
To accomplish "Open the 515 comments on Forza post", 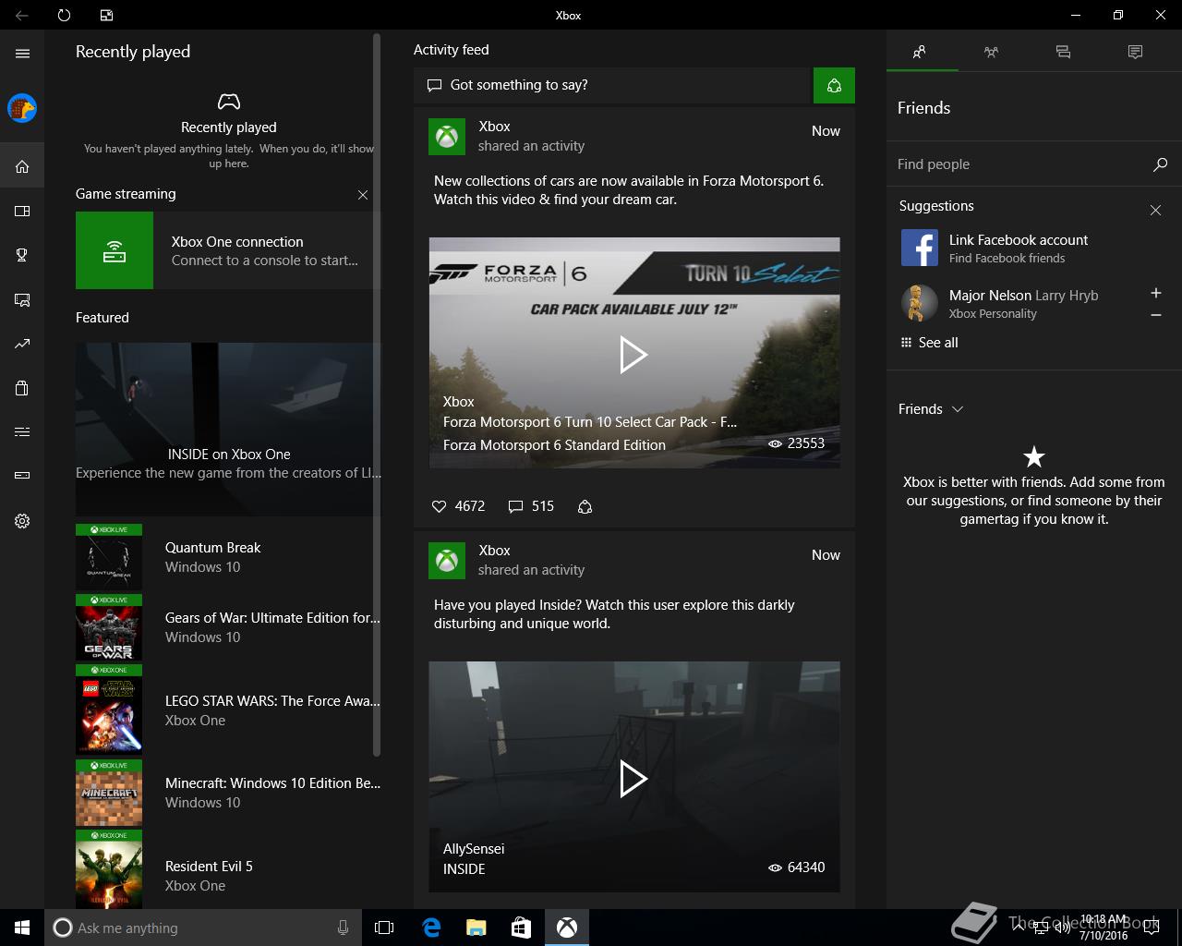I will coord(531,506).
